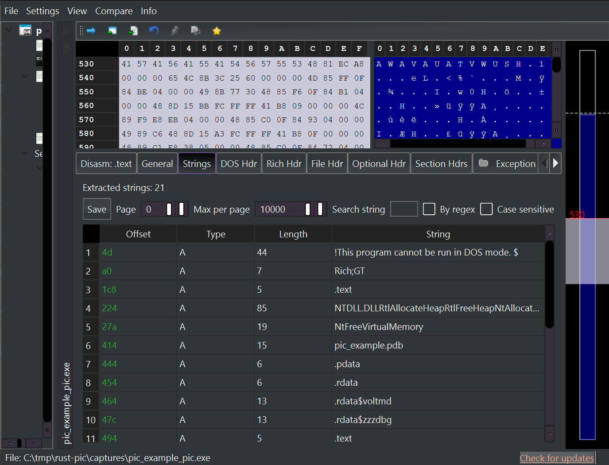
Task: Open the Optional Hdr tab
Action: [x=379, y=163]
